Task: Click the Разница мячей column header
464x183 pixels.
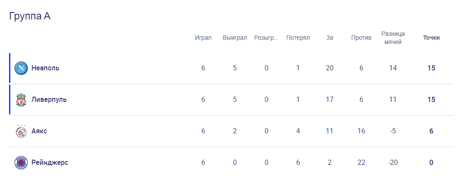Action: [x=393, y=38]
